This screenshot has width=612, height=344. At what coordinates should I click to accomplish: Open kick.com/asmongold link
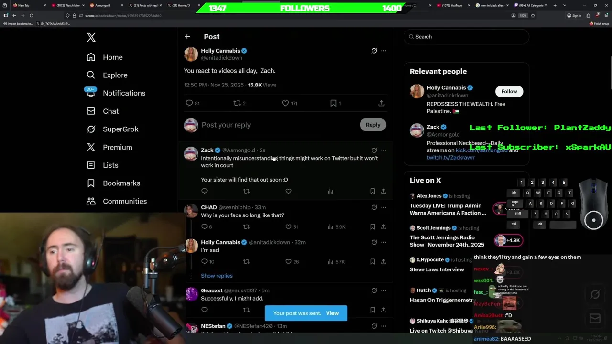pyautogui.click(x=481, y=150)
